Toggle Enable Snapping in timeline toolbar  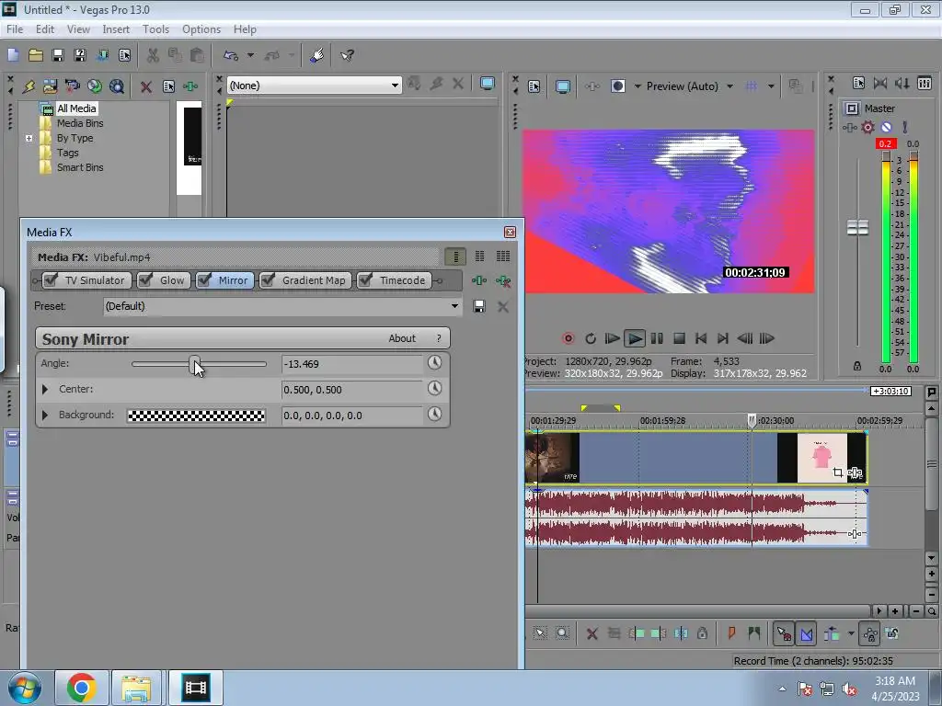pos(784,633)
